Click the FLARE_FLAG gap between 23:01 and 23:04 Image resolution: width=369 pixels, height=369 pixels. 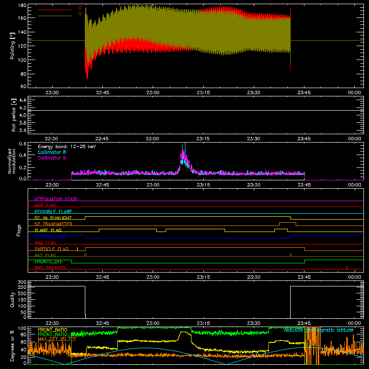tap(161, 232)
